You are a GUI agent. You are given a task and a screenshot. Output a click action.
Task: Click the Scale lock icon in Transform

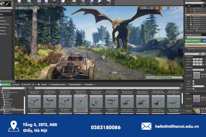204,64
